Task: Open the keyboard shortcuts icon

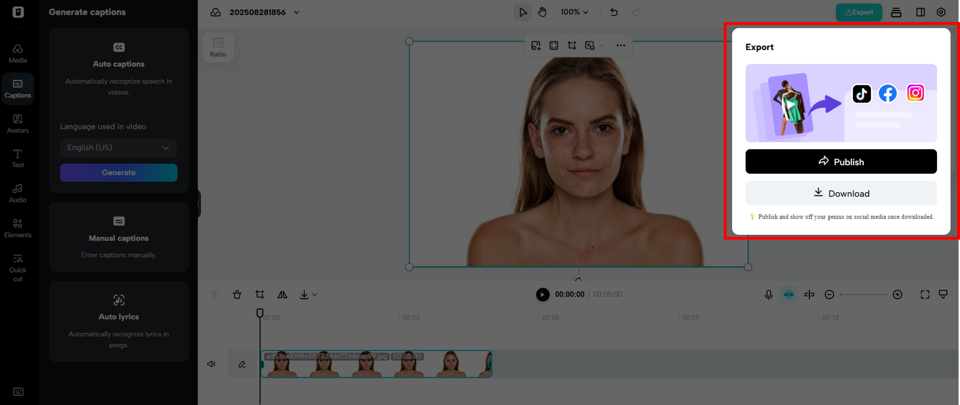Action: 18,392
